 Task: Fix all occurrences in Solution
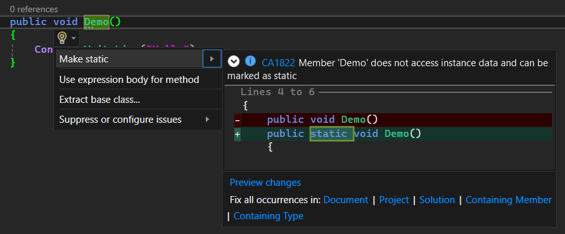click(437, 200)
